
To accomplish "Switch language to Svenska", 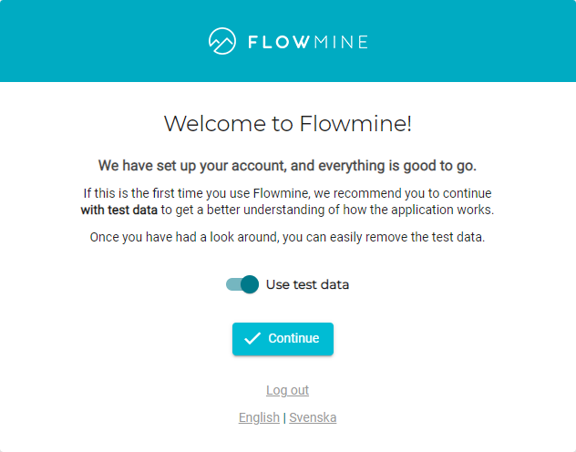I will pos(313,417).
